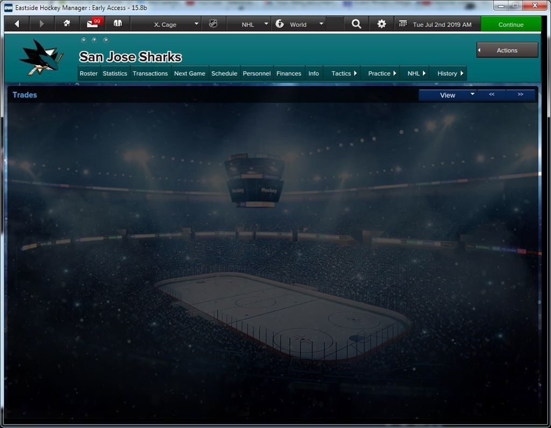The height and width of the screenshot is (428, 551).
Task: Open the calendar showing Tue Jul 2nd 2019
Action: pos(437,24)
